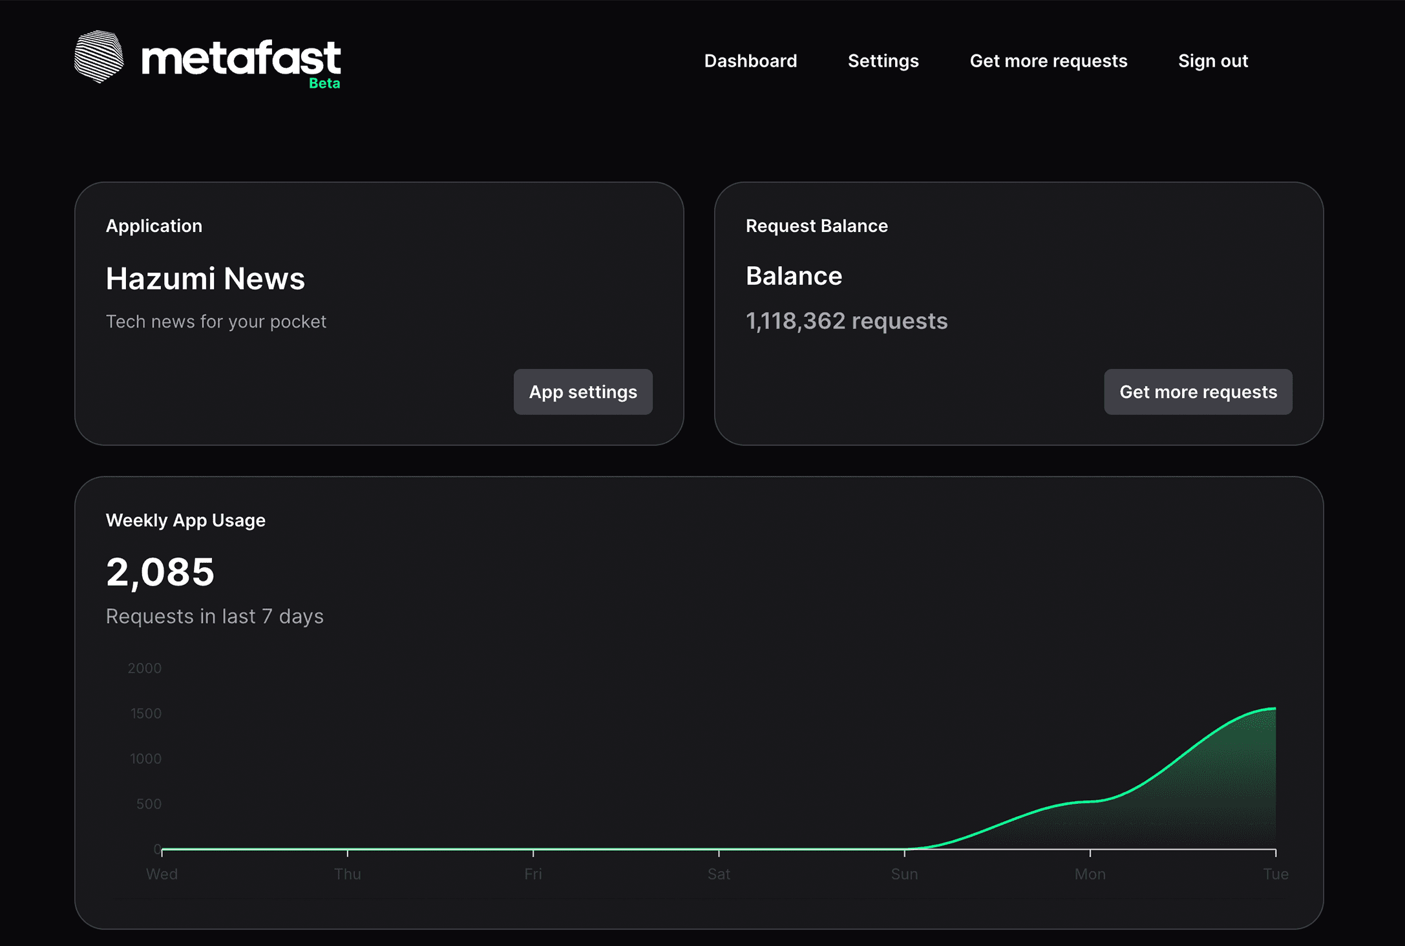This screenshot has height=946, width=1405.
Task: Sign out of the account
Action: pos(1212,61)
